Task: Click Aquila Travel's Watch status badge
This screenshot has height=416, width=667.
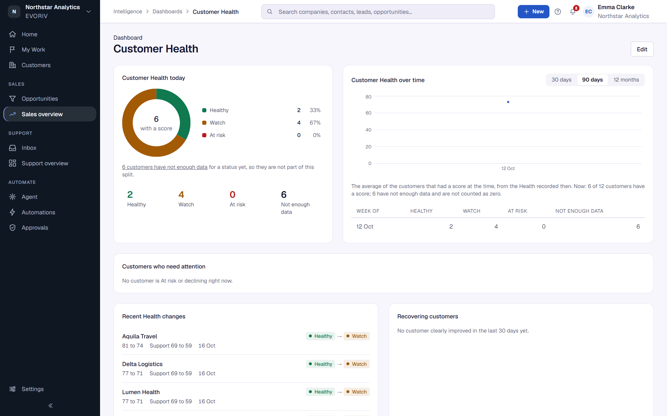Action: click(357, 336)
